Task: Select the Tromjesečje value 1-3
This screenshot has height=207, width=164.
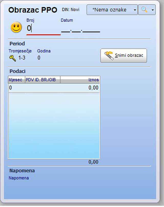Action: (22, 58)
